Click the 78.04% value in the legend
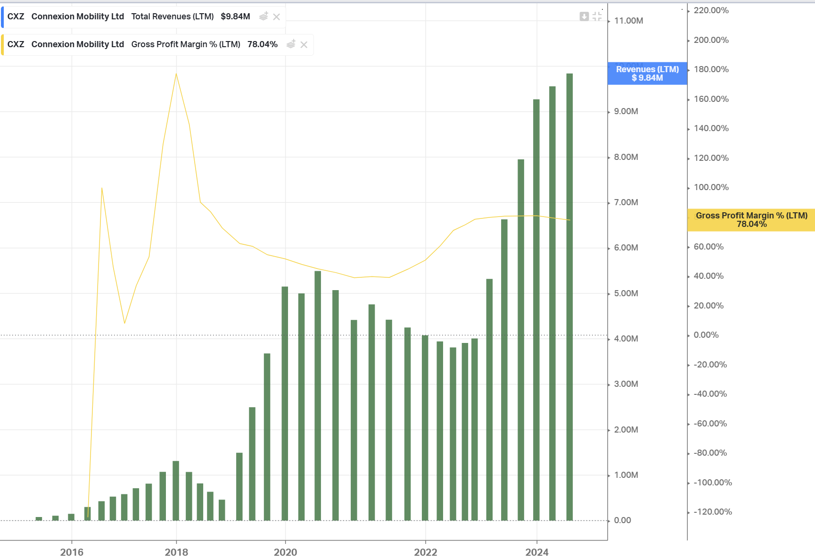The image size is (815, 559). click(263, 44)
